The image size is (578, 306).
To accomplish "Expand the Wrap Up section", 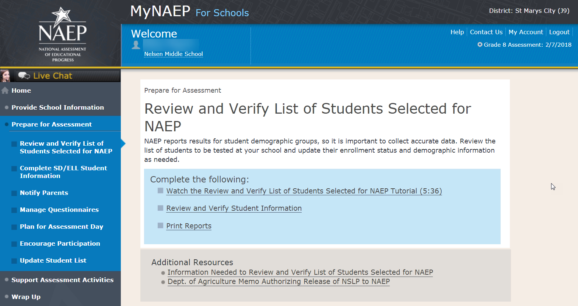I will tap(26, 297).
